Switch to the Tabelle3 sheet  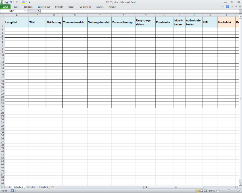(x=43, y=187)
